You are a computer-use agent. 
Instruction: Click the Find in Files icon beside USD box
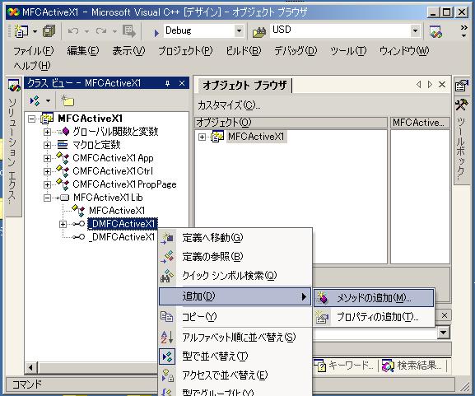coord(259,31)
